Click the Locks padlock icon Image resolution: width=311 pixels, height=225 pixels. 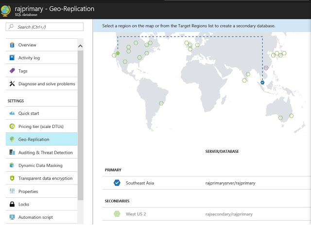pyautogui.click(x=12, y=205)
